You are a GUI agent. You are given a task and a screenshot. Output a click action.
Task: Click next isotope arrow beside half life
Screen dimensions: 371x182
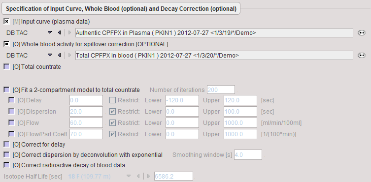(x=148, y=176)
